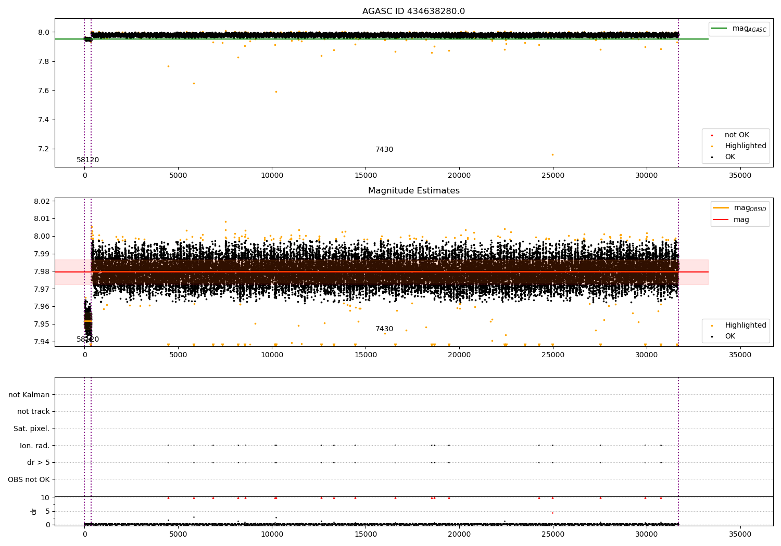Click the '35000' x-axis tick of the top plot
Screen dimensions: 781x546
pyautogui.click(x=740, y=176)
